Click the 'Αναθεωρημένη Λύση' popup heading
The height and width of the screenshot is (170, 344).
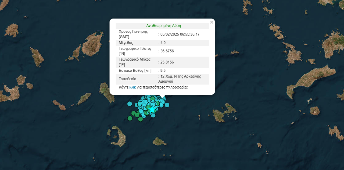pos(163,26)
